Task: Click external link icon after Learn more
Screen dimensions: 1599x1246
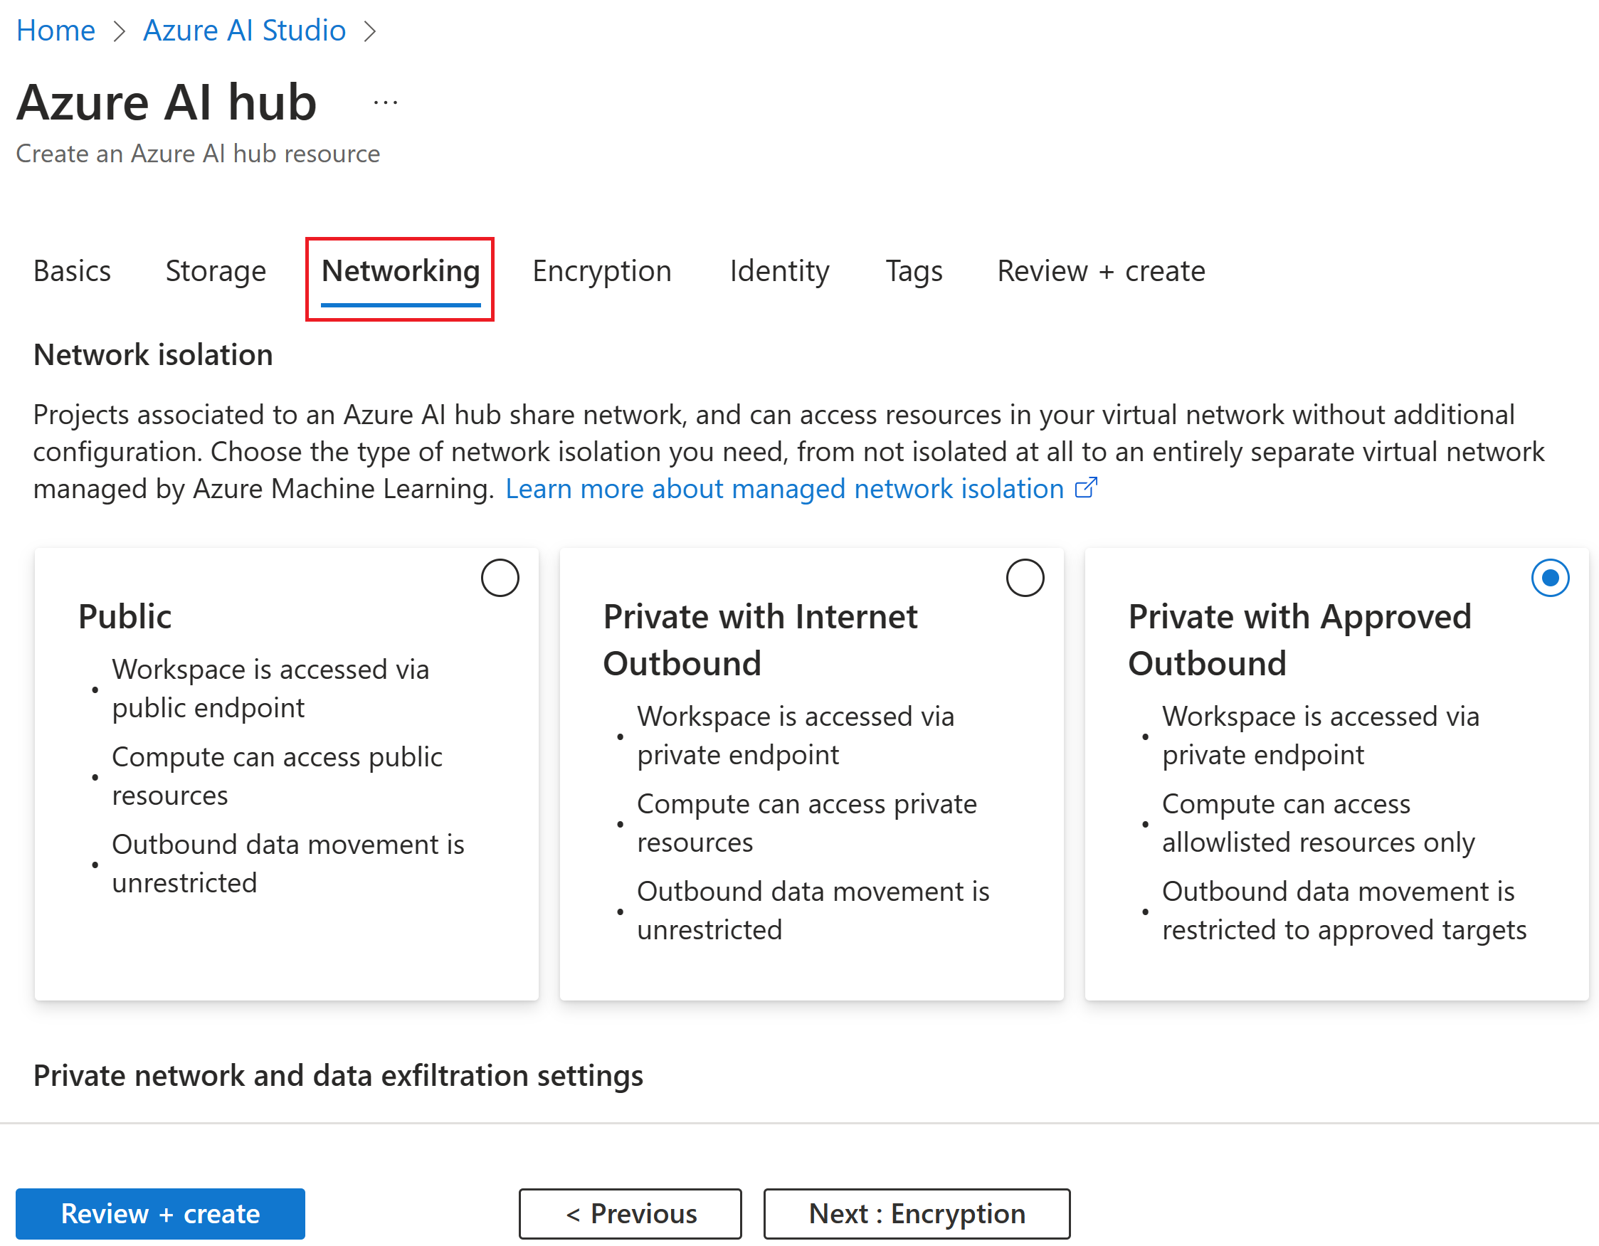Action: coord(1086,488)
